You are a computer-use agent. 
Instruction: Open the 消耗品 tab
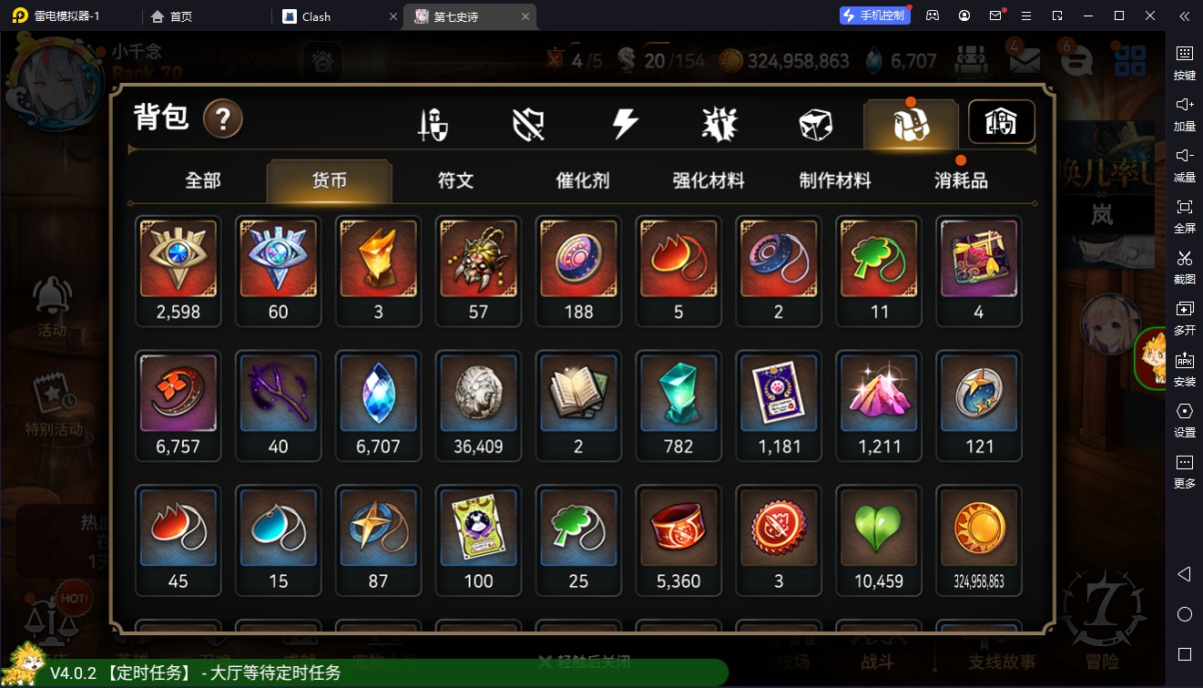click(x=961, y=180)
